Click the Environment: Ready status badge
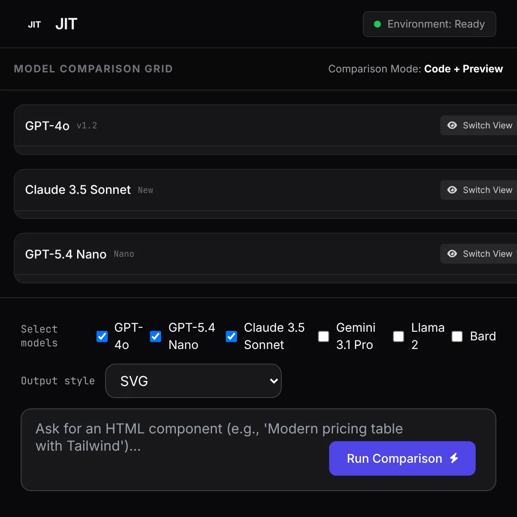 point(430,24)
